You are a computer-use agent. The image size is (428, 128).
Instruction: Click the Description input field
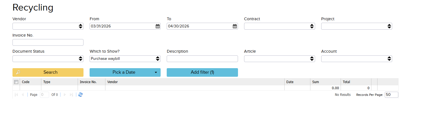pyautogui.click(x=202, y=59)
